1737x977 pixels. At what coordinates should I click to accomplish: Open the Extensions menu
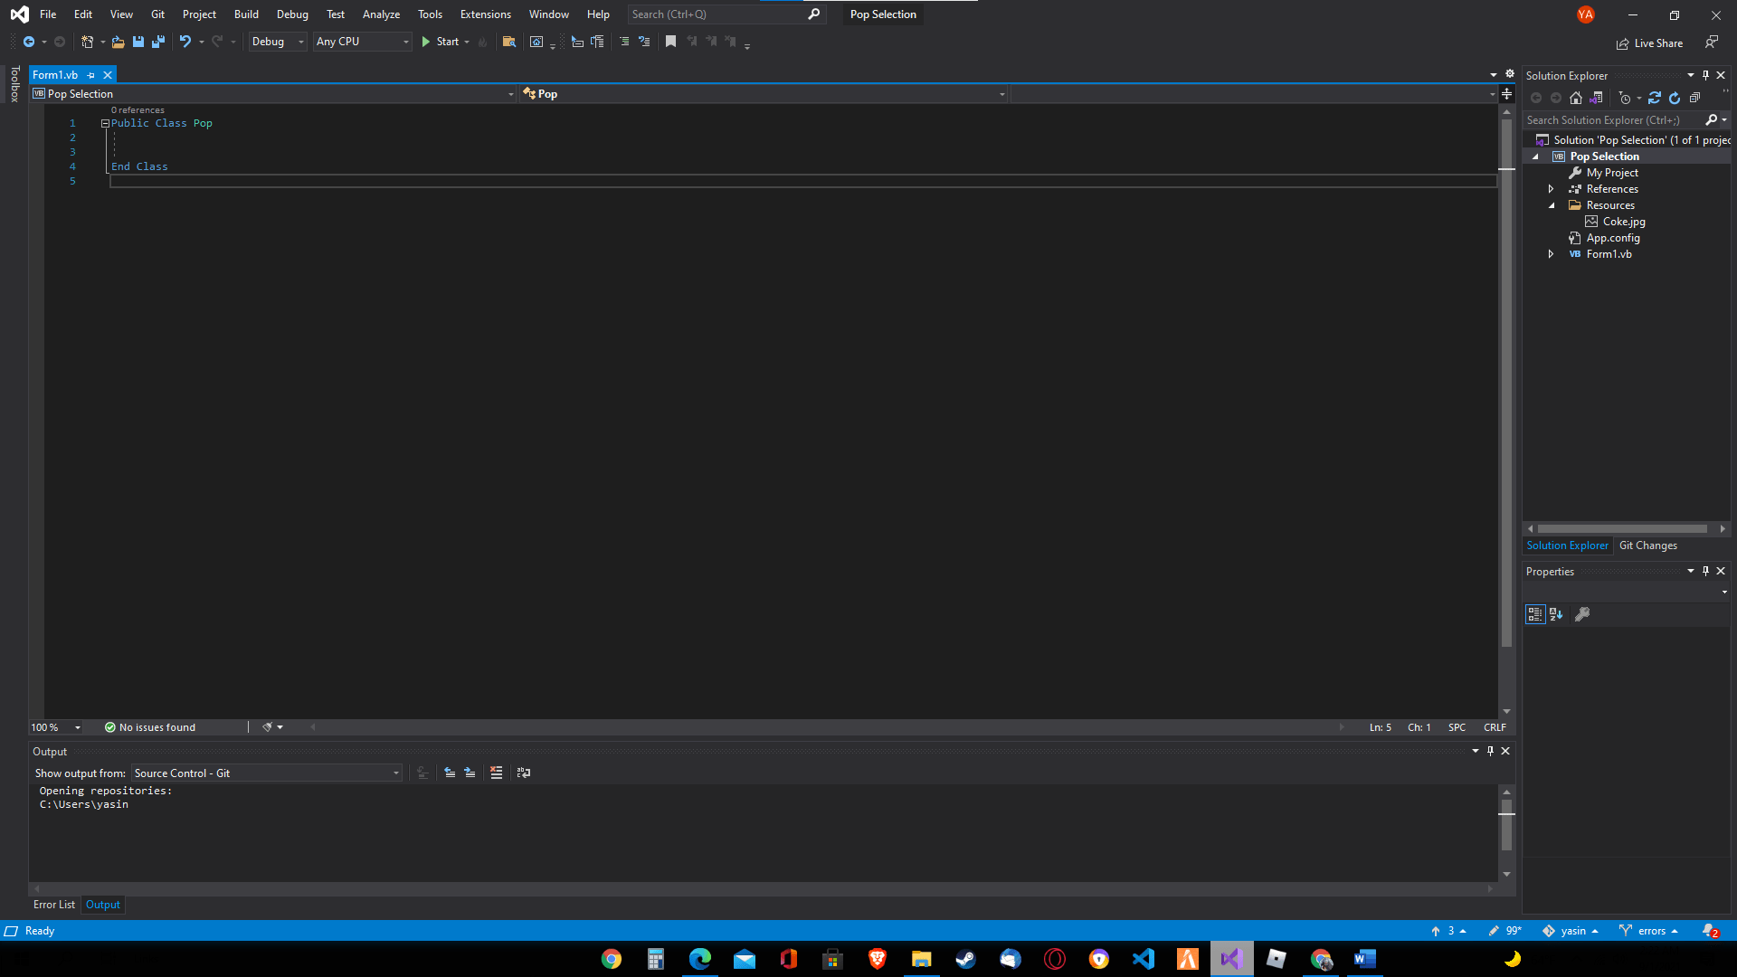click(485, 14)
